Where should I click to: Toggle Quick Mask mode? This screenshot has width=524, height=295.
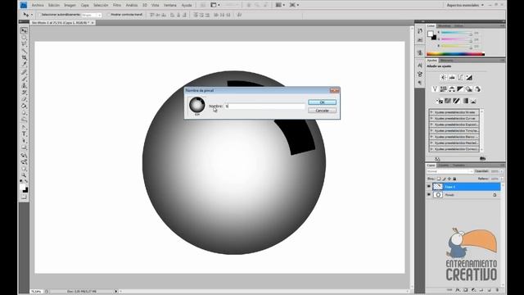[x=24, y=197]
